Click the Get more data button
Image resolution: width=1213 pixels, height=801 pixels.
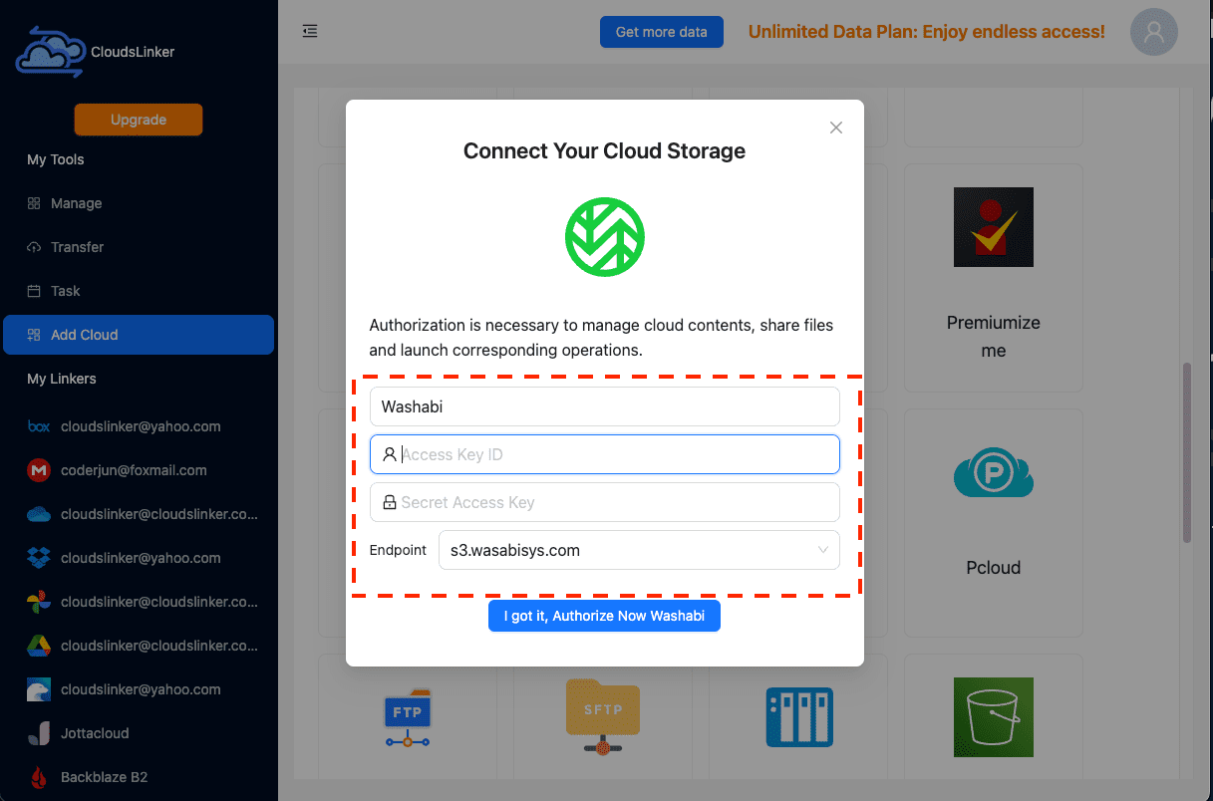tap(661, 32)
